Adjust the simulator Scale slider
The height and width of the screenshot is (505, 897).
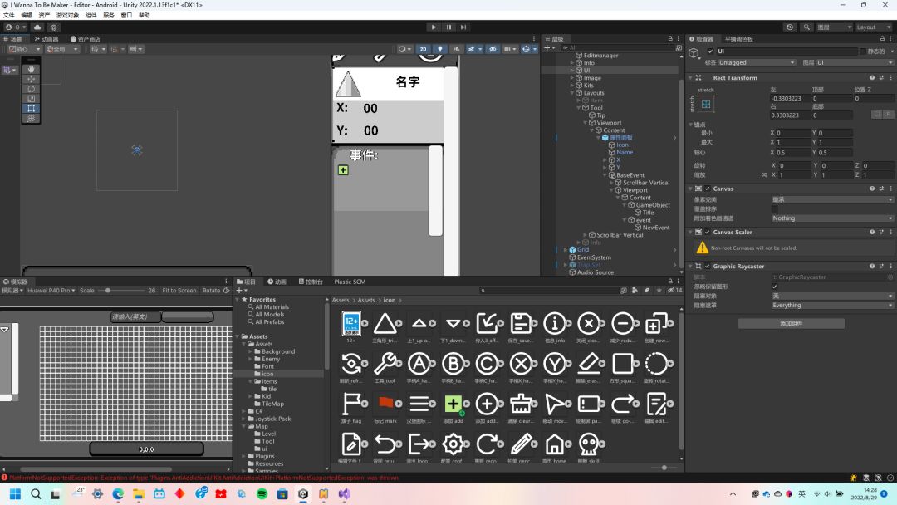point(108,291)
